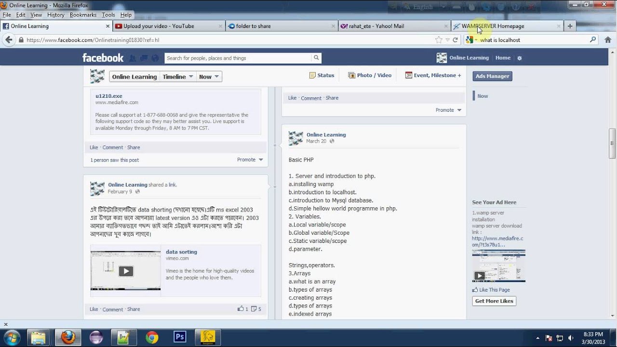Click the Firefox address bar URL
Screen dimensions: 617x347
coord(93,40)
